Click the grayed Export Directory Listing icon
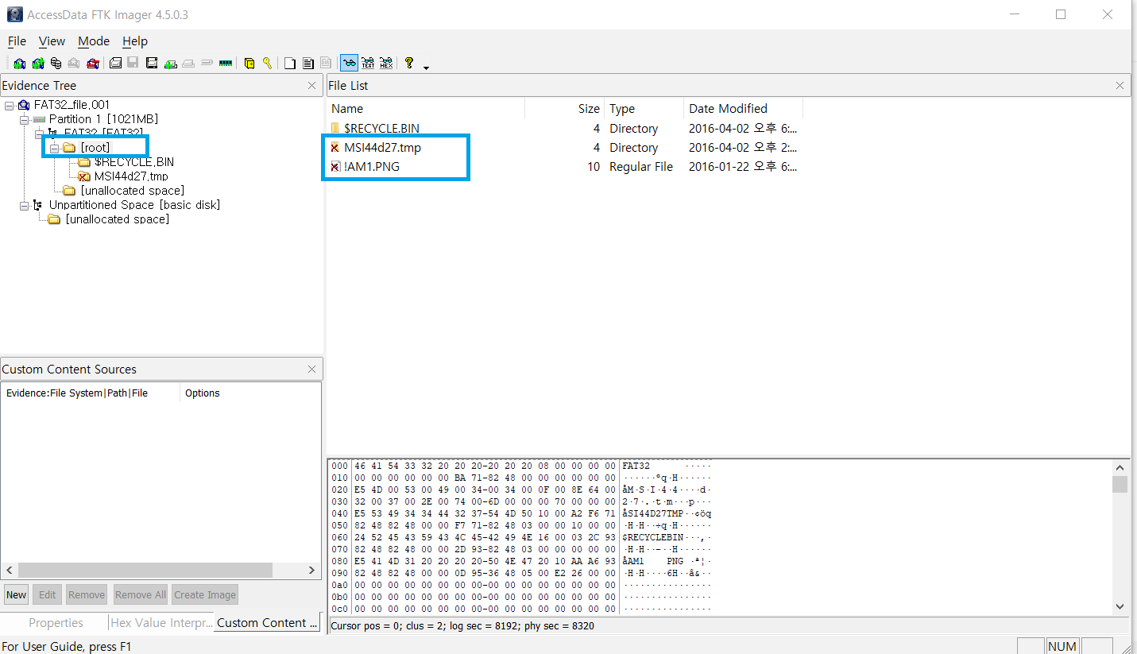This screenshot has width=1137, height=654. point(326,64)
